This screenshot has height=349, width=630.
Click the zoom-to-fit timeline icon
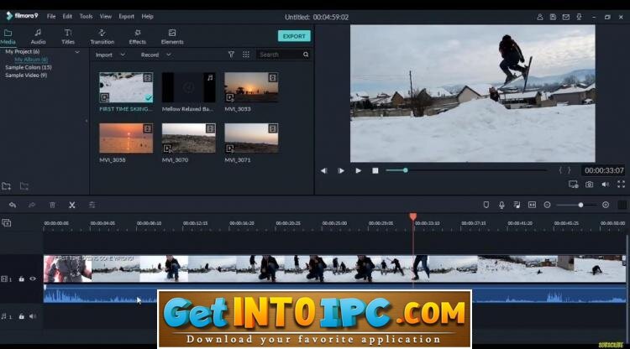click(532, 205)
